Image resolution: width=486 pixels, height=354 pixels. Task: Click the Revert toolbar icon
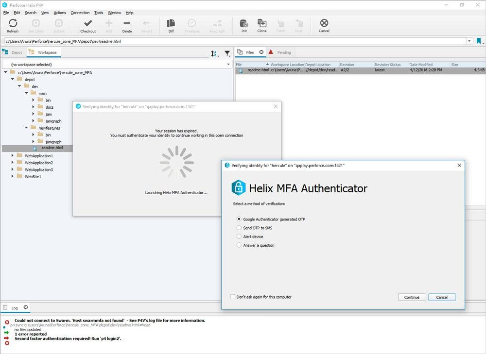147,23
